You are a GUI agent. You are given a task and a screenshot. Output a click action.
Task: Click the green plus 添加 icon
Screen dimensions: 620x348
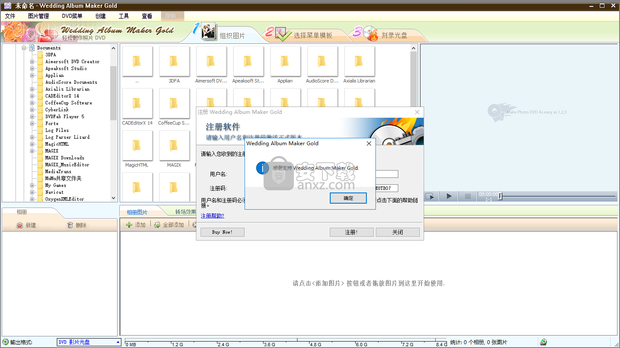click(x=129, y=225)
